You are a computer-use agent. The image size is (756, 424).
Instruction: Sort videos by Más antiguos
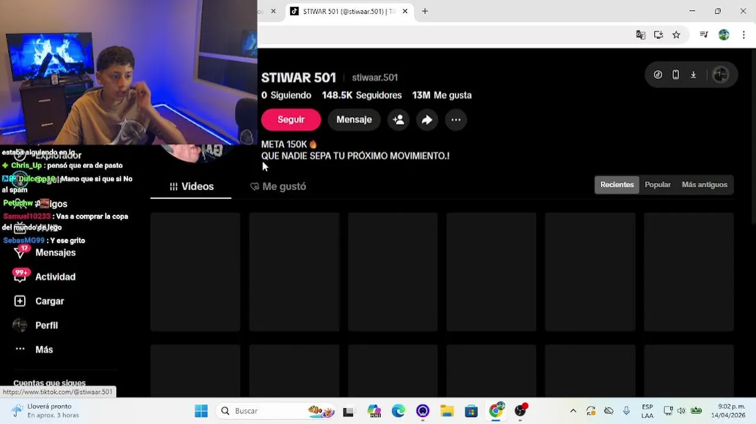click(x=704, y=184)
